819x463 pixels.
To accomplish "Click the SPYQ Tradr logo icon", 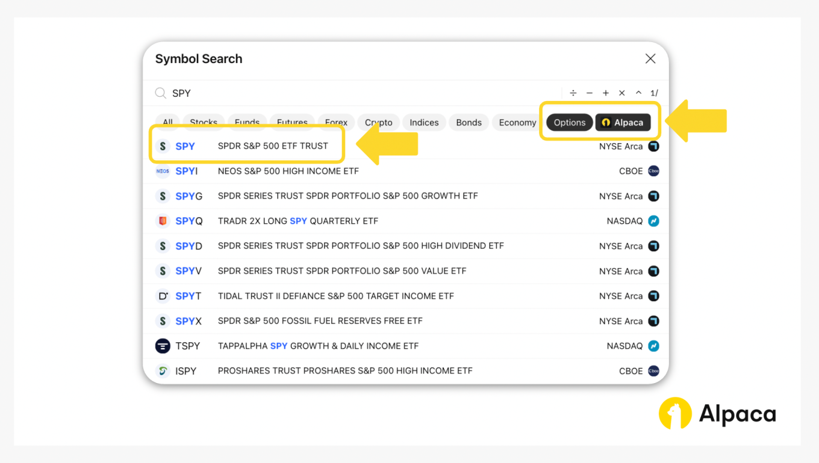I will click(x=163, y=221).
